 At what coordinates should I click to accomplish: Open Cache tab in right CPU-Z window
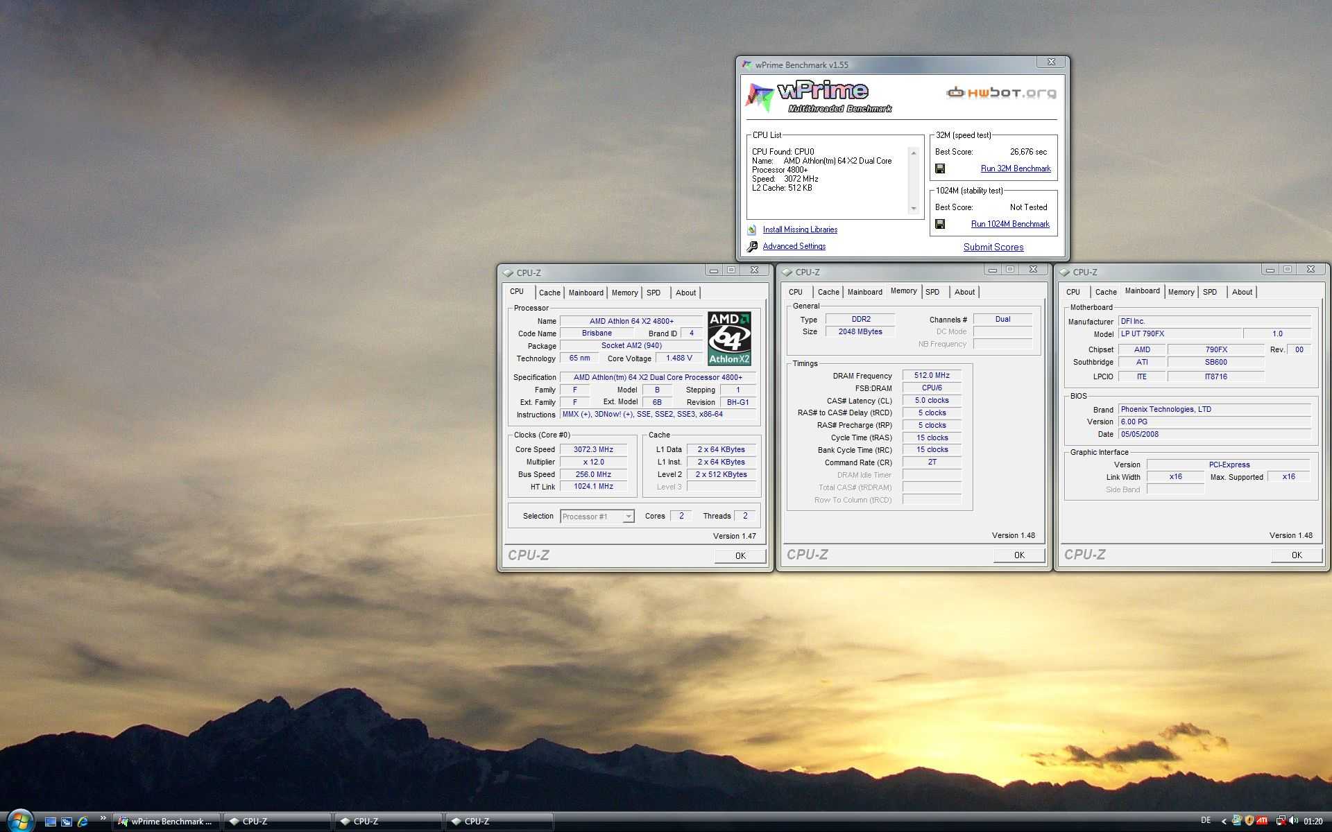tap(1106, 292)
